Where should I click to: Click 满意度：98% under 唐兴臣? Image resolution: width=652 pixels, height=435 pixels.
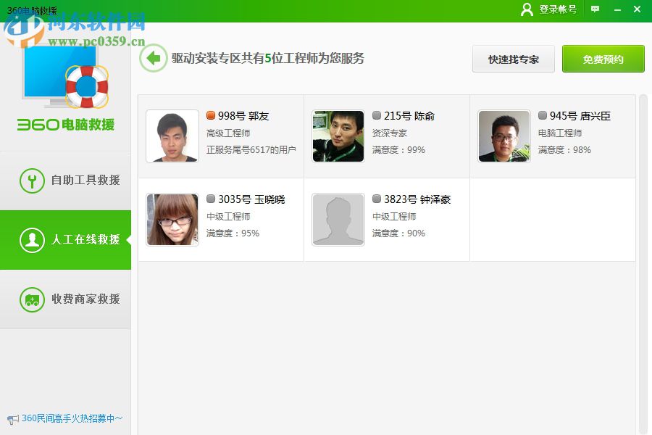[564, 150]
